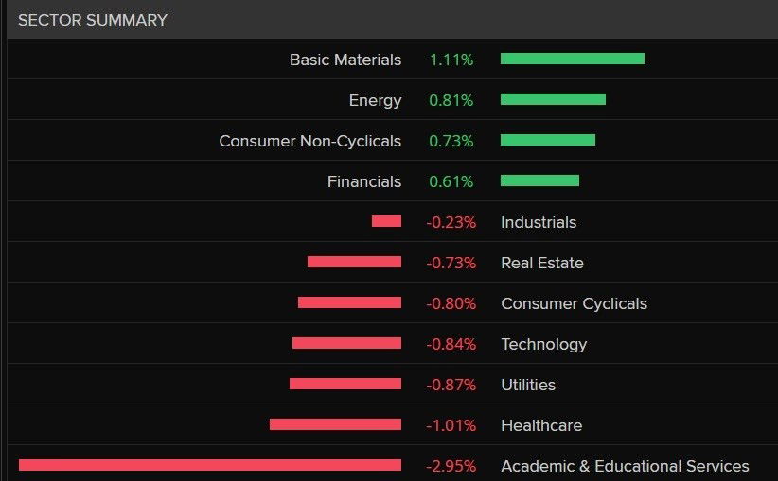This screenshot has width=778, height=481.
Task: Select the Financials sector label
Action: (x=363, y=181)
